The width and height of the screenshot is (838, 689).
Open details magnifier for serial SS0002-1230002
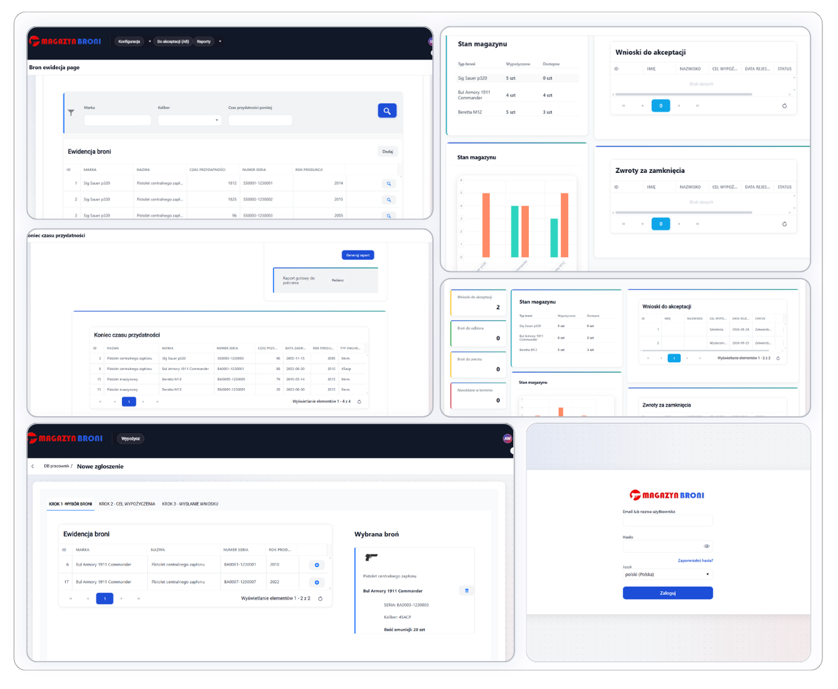pyautogui.click(x=389, y=200)
